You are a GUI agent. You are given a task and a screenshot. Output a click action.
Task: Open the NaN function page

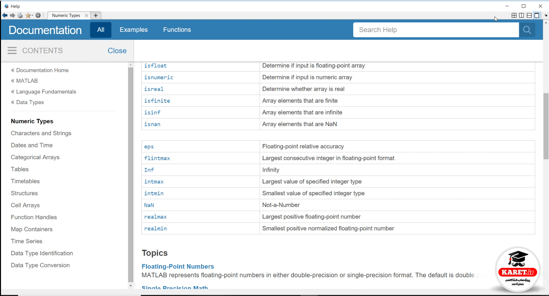coord(149,205)
